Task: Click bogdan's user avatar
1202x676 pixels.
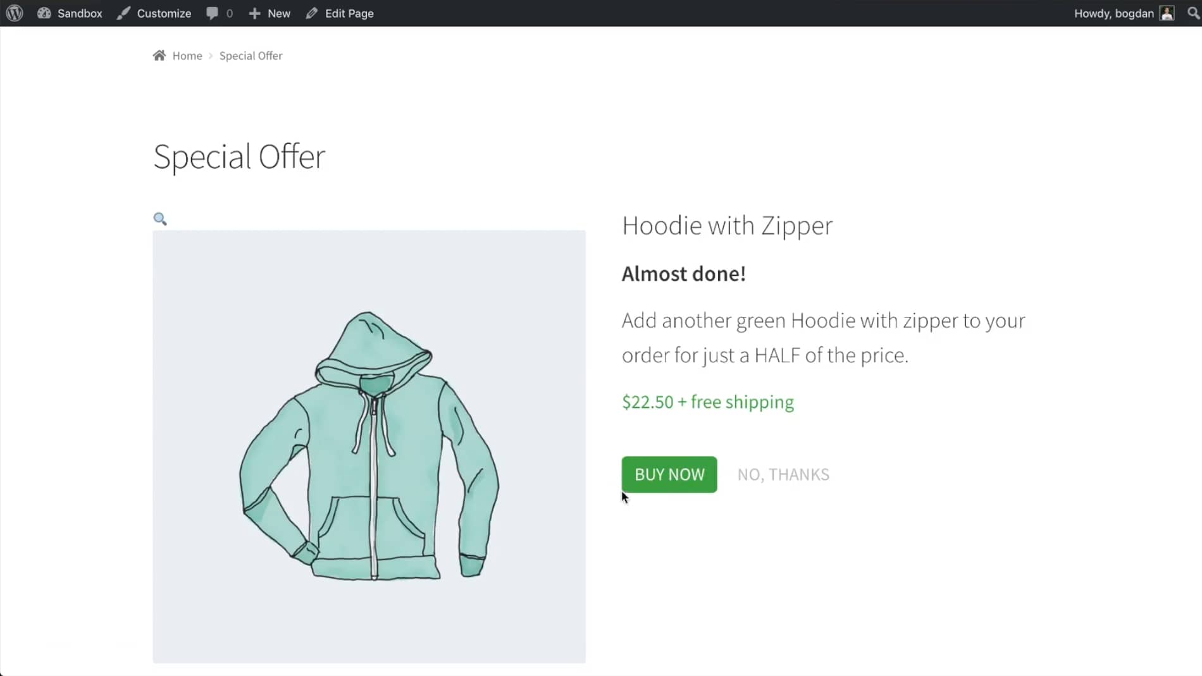Action: click(1167, 13)
